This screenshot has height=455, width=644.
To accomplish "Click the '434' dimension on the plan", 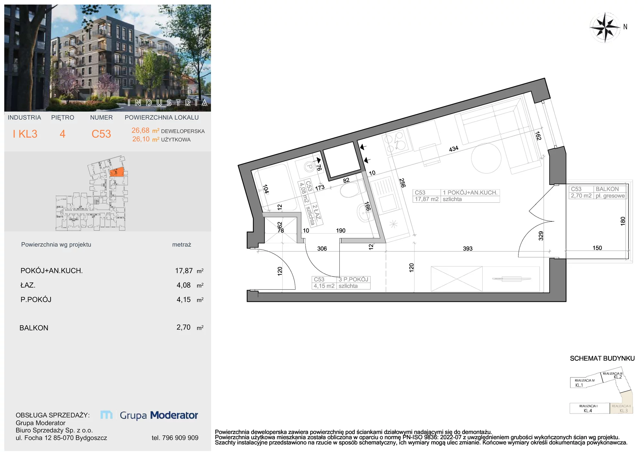I will click(454, 149).
